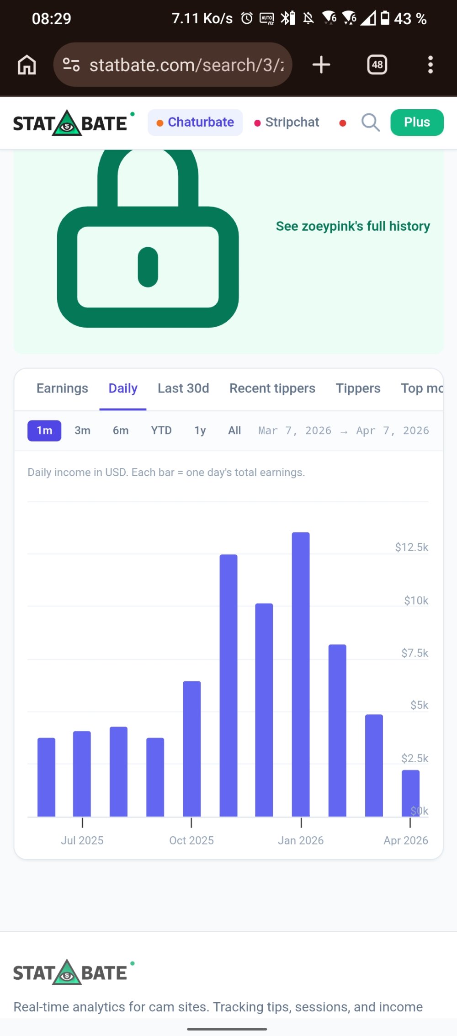Screen dimensions: 457x1036
Task: Open See zoeypink's full history link
Action: (x=353, y=226)
